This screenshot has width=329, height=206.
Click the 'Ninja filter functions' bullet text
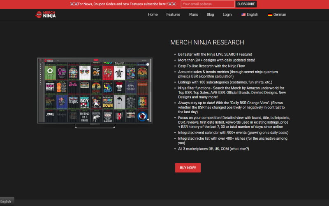pos(232,92)
